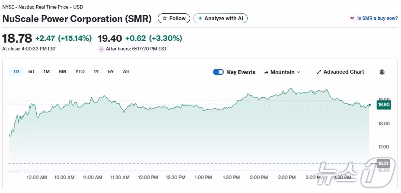Click the after hours moon icon
The image size is (401, 193).
(101, 49)
